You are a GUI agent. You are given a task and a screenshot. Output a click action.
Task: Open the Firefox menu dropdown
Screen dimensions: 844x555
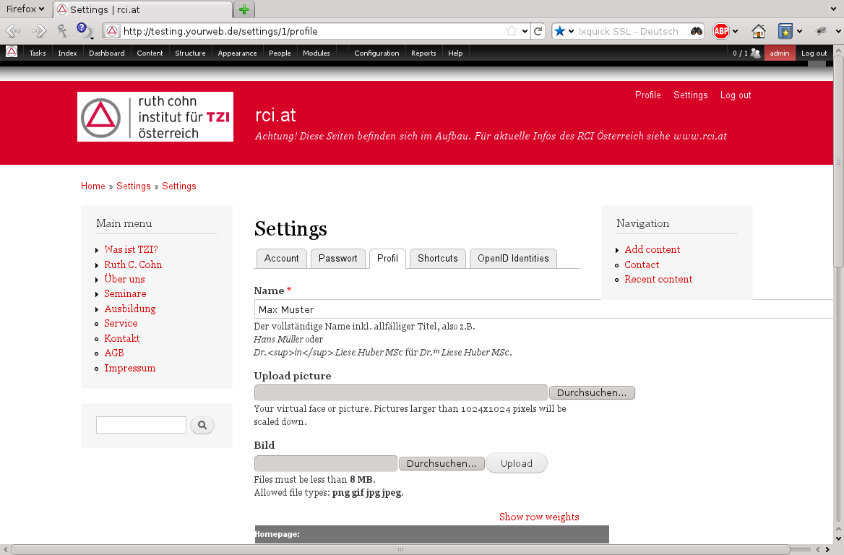tap(25, 9)
